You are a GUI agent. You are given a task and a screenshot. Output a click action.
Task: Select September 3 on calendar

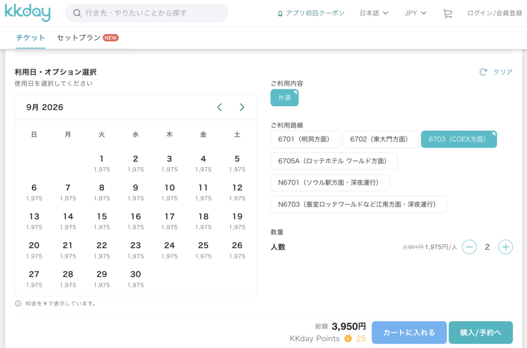tap(169, 163)
